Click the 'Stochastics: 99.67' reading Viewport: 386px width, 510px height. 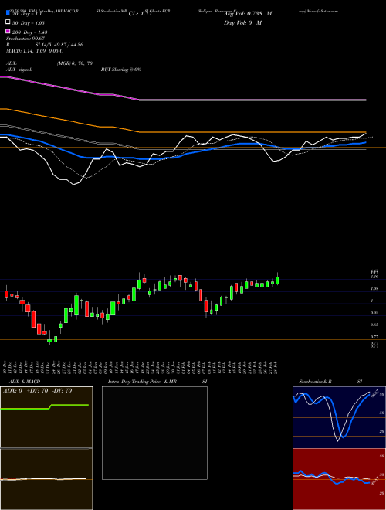[25, 39]
